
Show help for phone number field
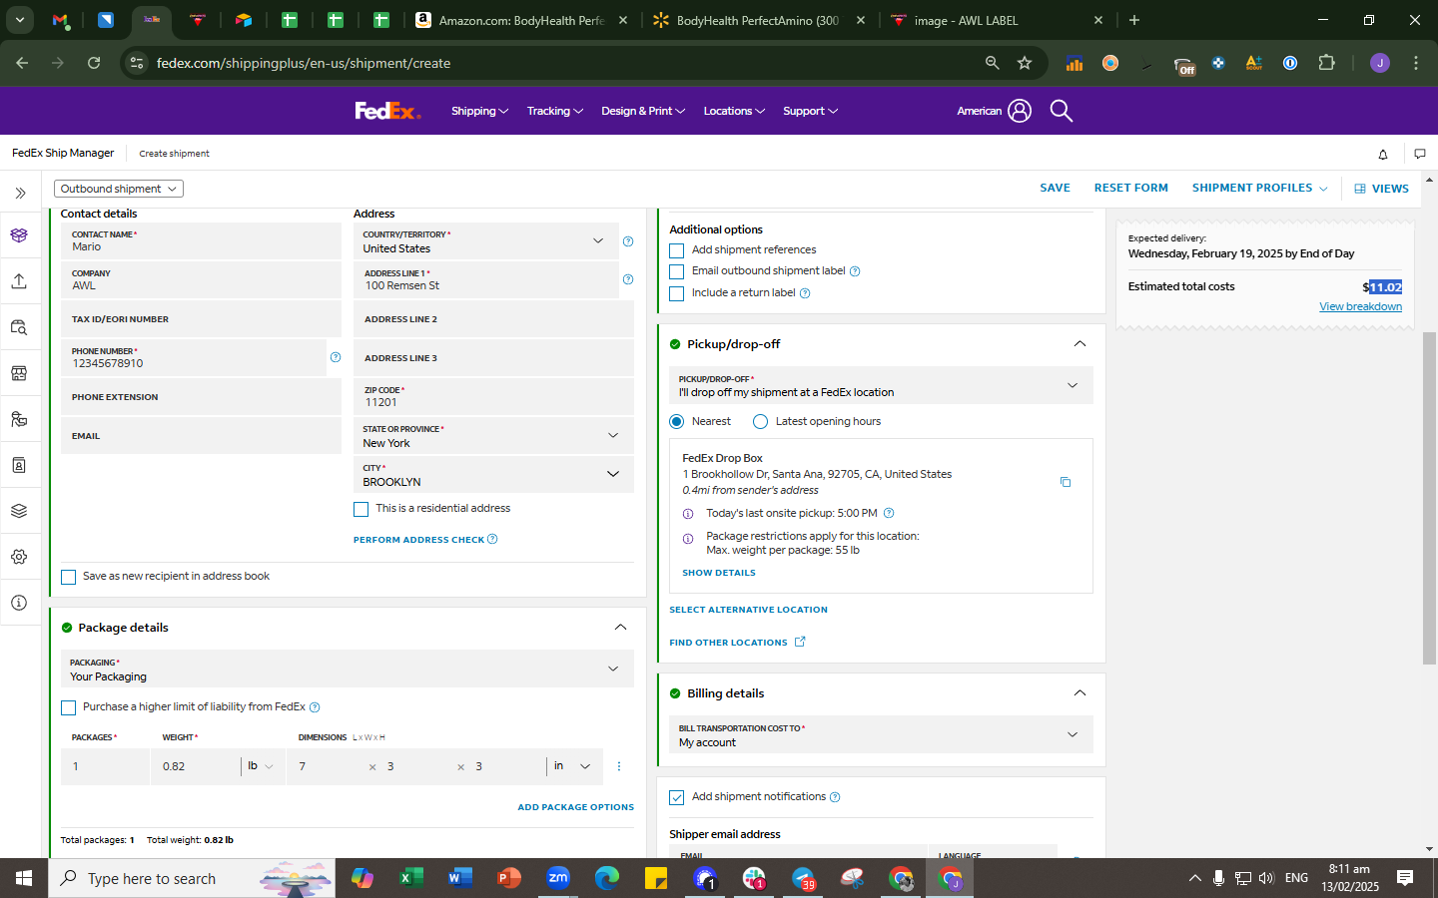point(336,357)
